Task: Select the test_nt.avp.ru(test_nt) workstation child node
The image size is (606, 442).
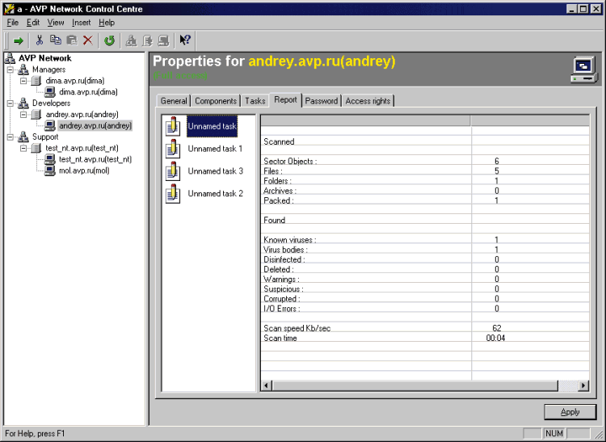Action: [x=95, y=159]
